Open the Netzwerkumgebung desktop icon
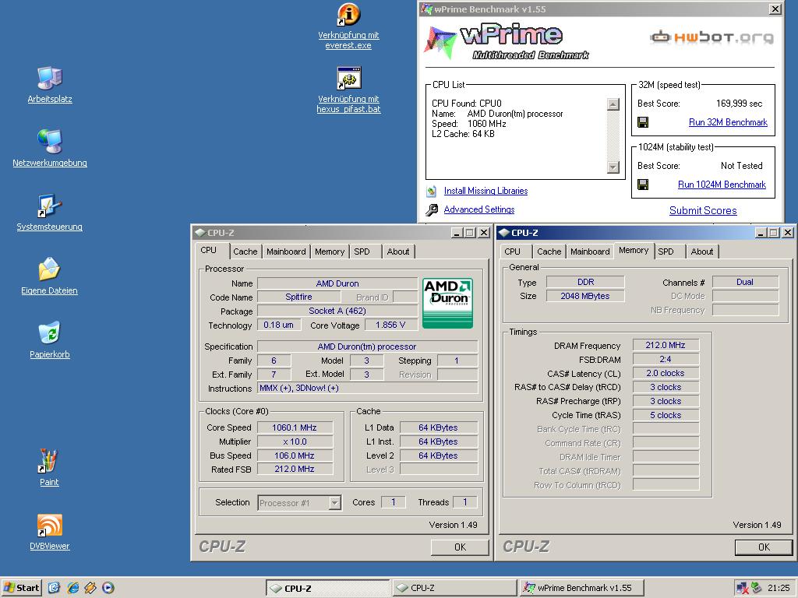 coord(49,142)
